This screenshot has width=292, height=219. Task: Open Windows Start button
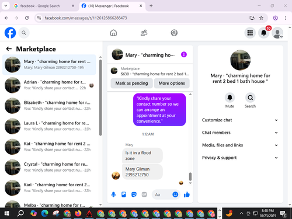coord(7,214)
